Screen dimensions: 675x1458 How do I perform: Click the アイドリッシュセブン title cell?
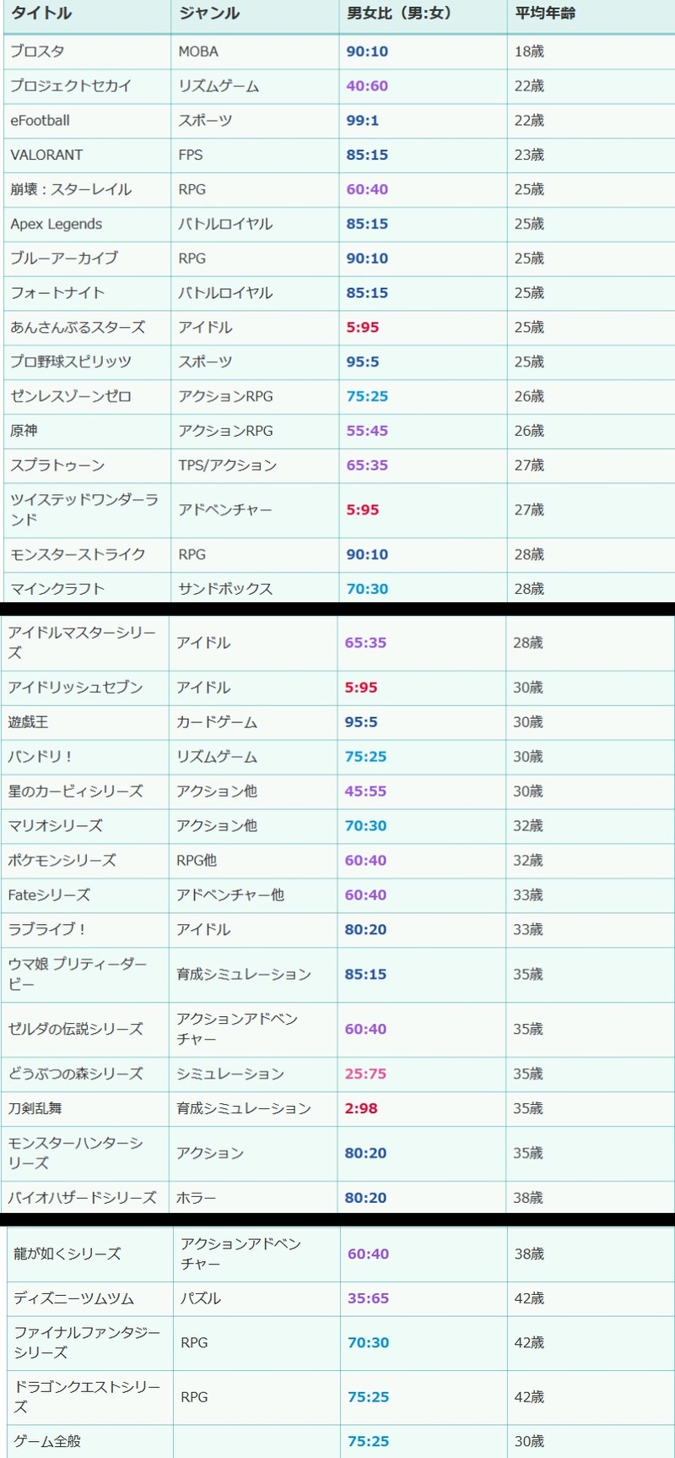(x=85, y=688)
